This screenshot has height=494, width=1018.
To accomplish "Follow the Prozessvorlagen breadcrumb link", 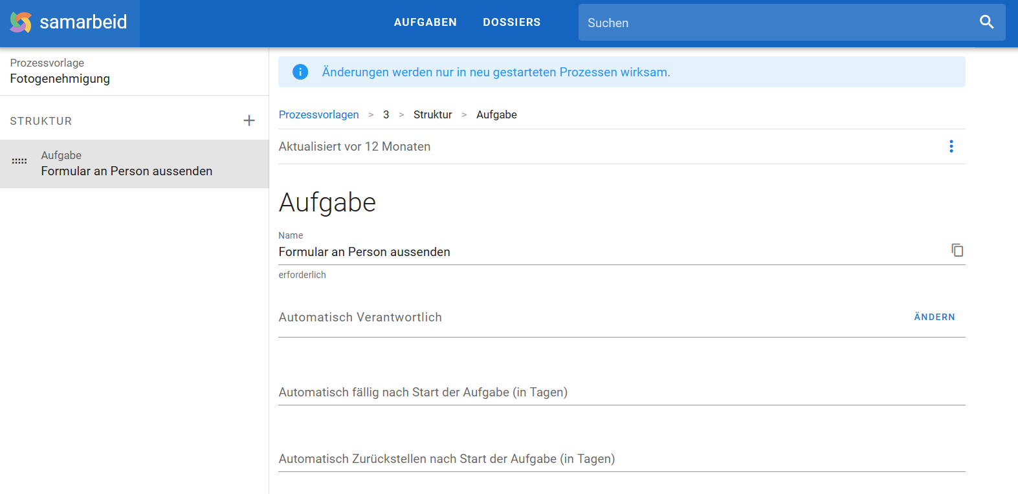I will [x=318, y=114].
